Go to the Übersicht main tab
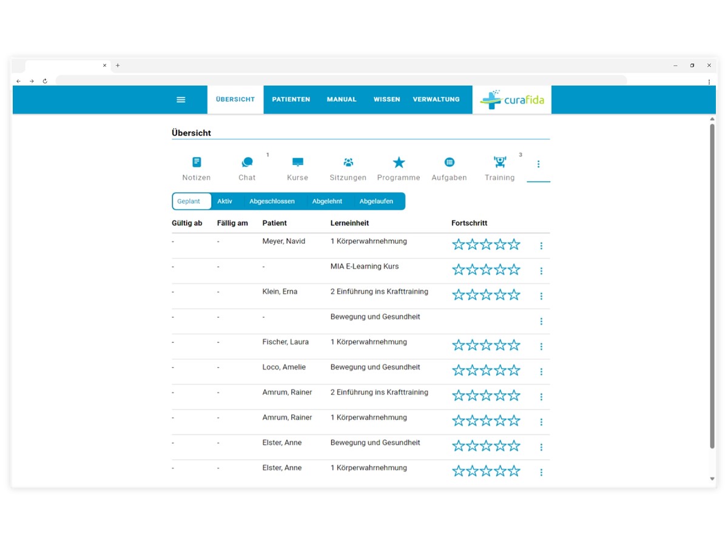 pos(235,99)
